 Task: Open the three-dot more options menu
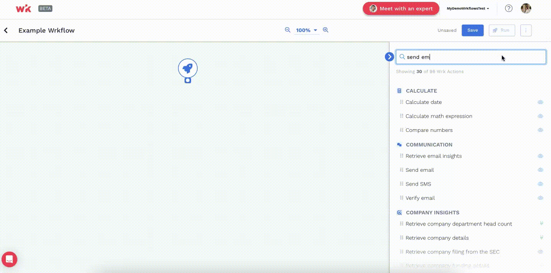[526, 30]
